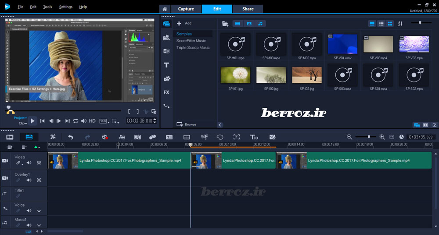Toggle showing videos in library

(x=237, y=24)
